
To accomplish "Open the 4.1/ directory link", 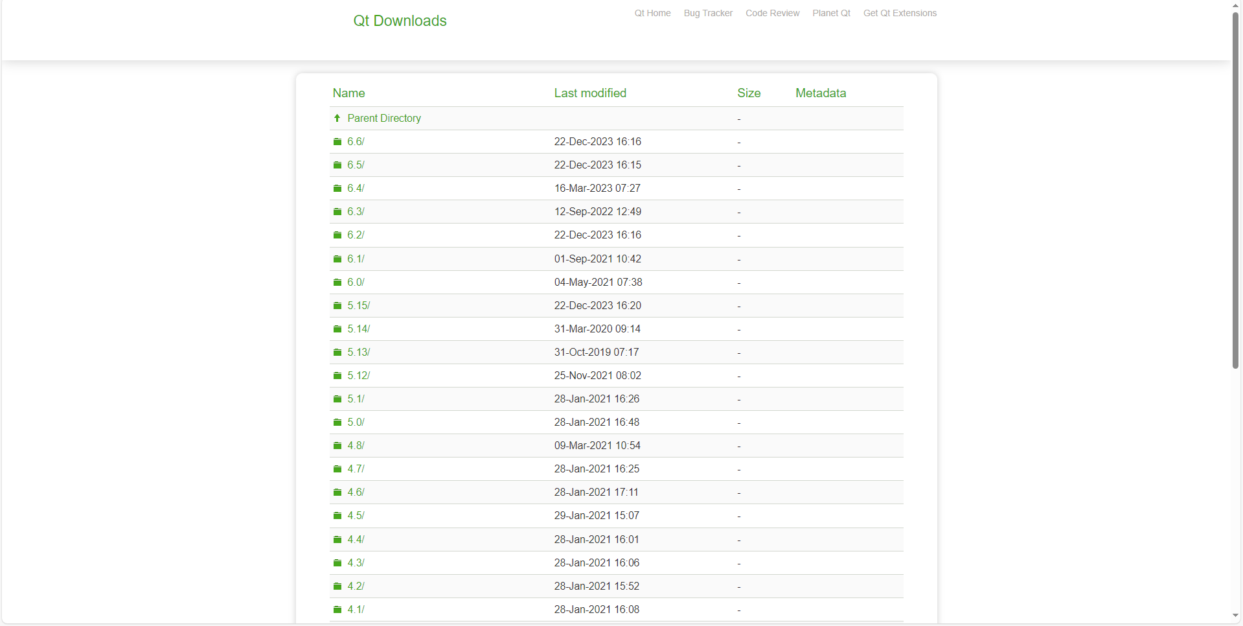I will (x=356, y=609).
